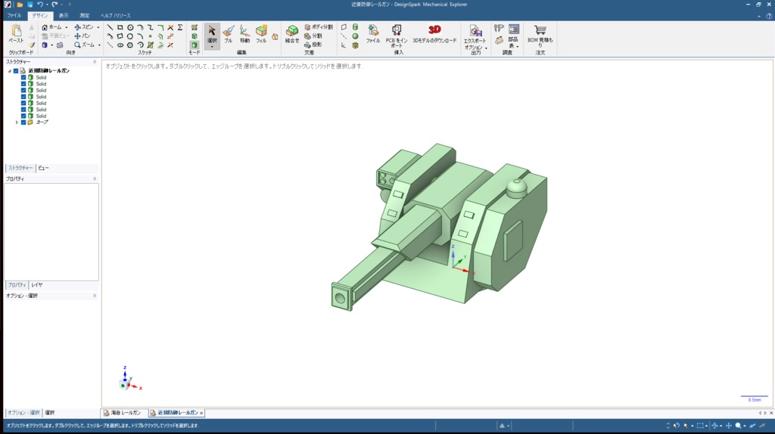Open the status bar zoom dropdown arrow
Image resolution: width=775 pixels, height=434 pixels.
[745, 426]
